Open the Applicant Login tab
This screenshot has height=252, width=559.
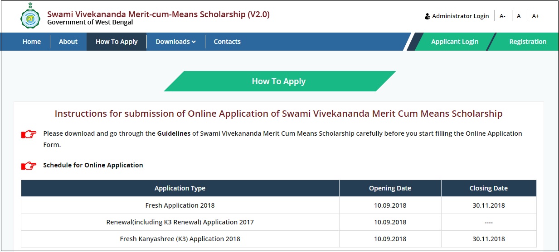click(x=455, y=42)
